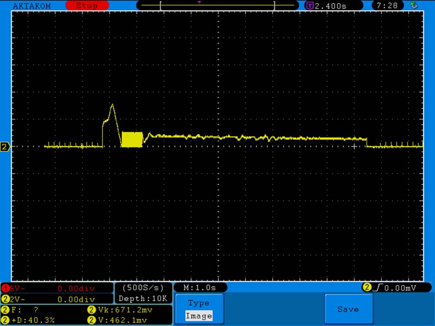Click the Save button
The image size is (435, 326).
click(348, 309)
